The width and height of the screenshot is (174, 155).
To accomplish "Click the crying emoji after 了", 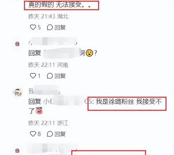I will [39, 111].
